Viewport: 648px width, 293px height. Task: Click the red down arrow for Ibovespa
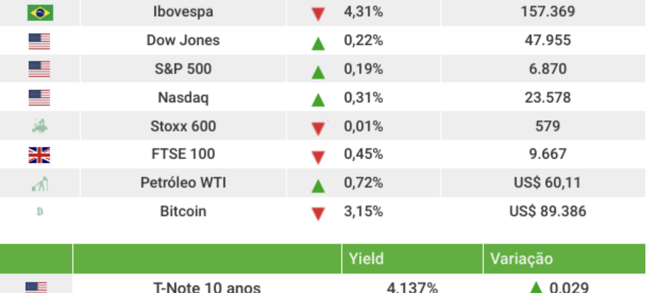coord(318,13)
